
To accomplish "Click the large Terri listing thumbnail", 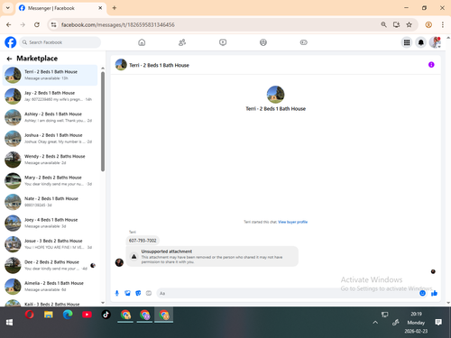I will (x=275, y=95).
